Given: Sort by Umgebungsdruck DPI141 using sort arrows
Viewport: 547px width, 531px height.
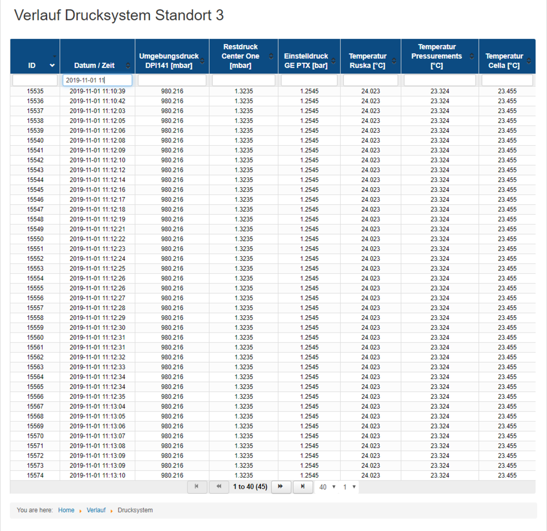Looking at the screenshot, I should pos(202,61).
